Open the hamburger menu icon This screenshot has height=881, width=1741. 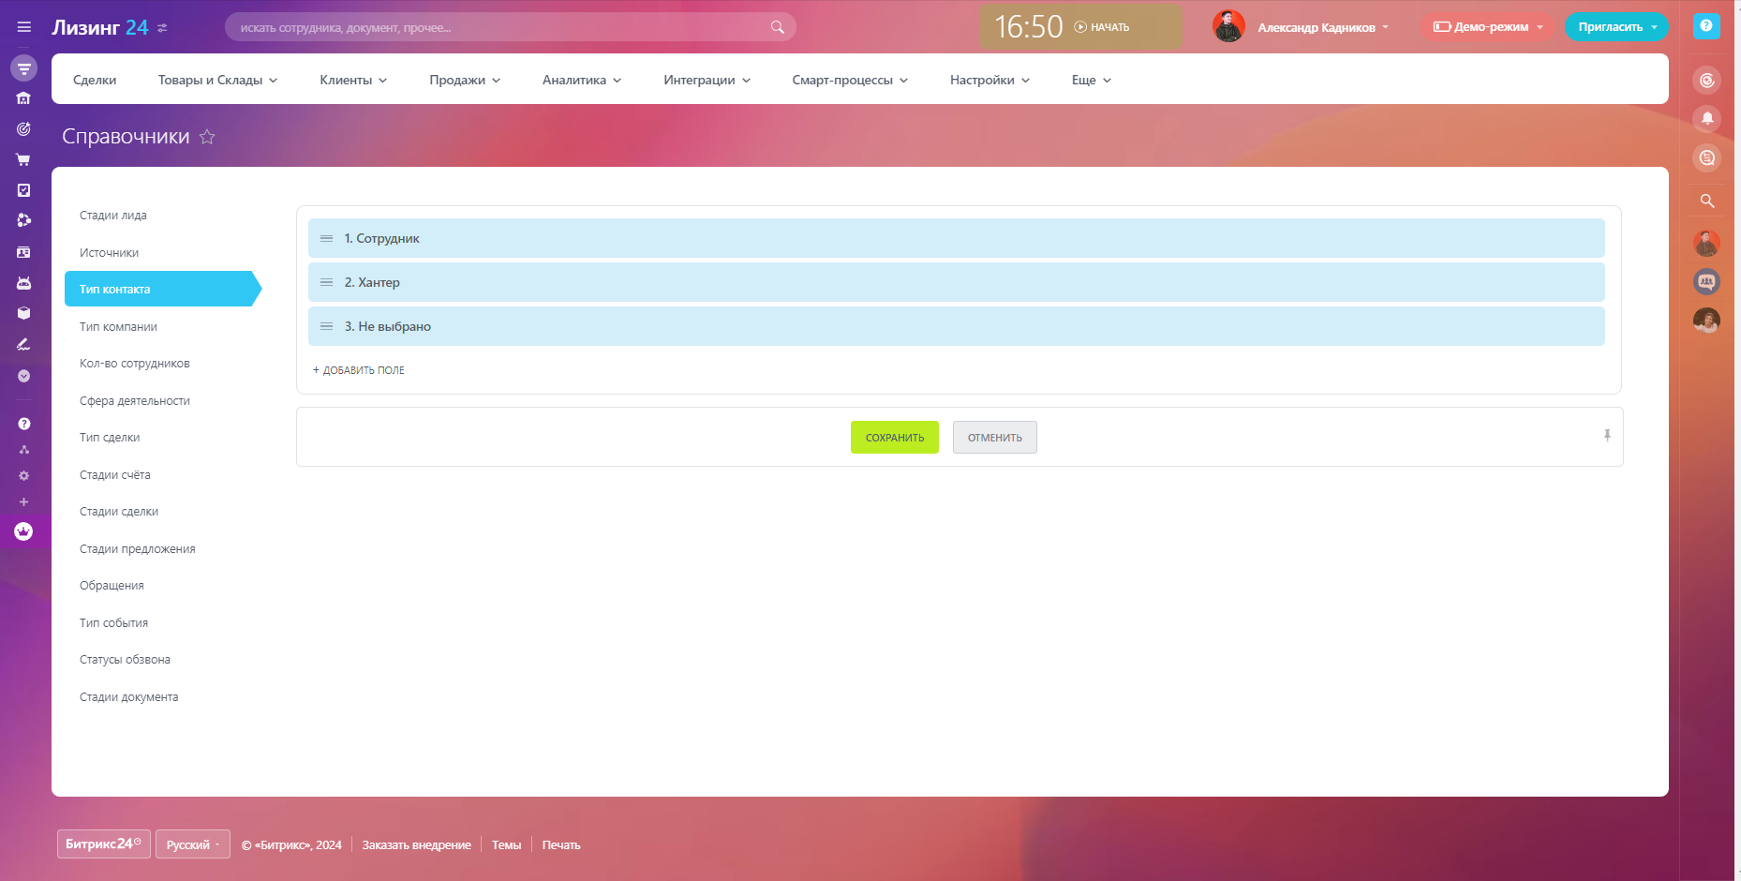24,27
